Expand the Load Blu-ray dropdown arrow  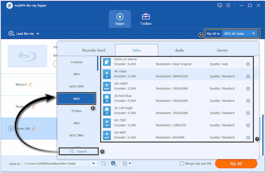point(38,34)
